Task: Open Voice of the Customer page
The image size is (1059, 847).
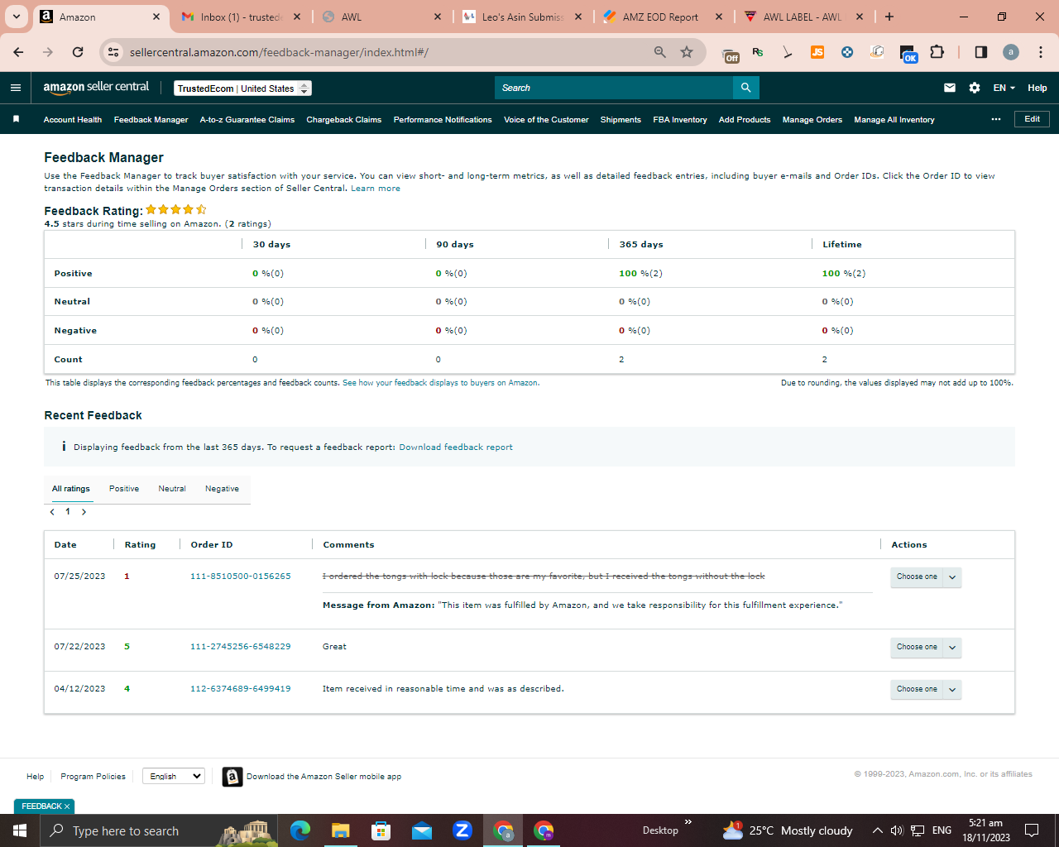Action: pos(546,120)
